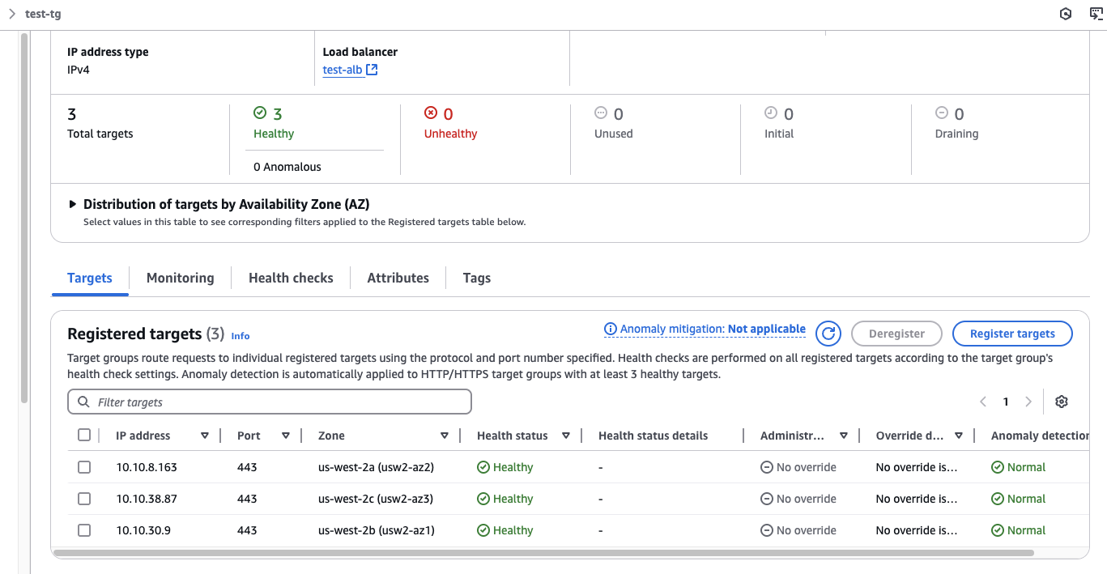Click the hexagon icon in top bar

(1066, 14)
